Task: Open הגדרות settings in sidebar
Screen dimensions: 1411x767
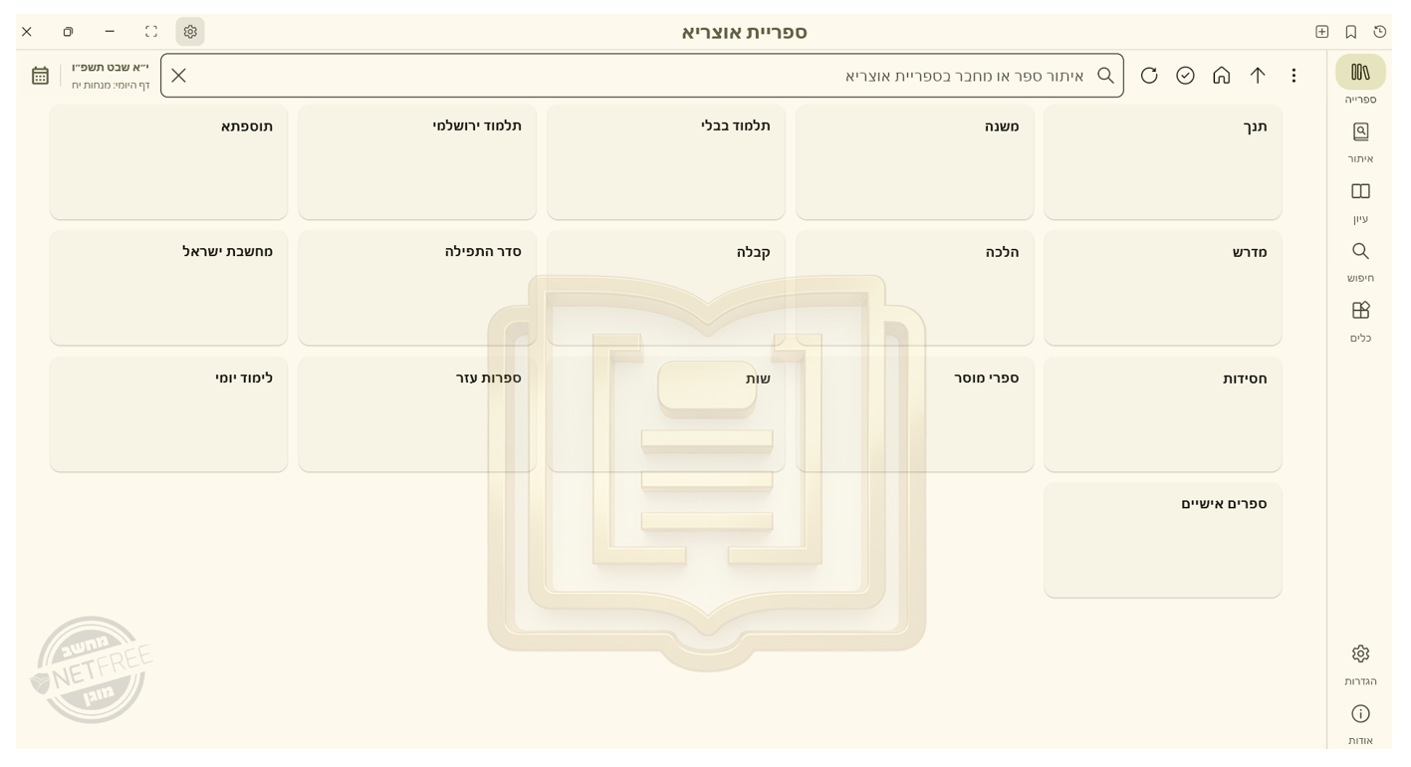Action: [1360, 654]
